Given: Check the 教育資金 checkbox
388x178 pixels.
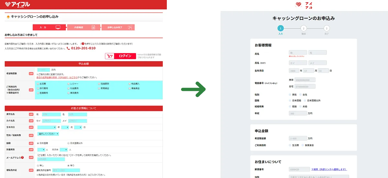Looking at the screenshot, I should (99, 88).
